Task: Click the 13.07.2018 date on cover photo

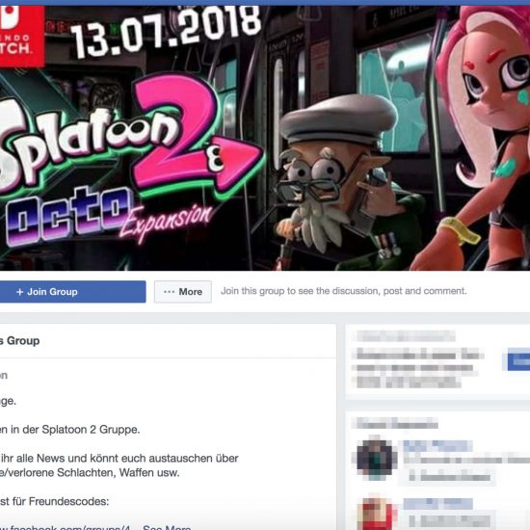Action: (x=167, y=31)
